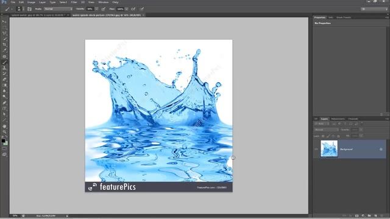Open the Window menu
This screenshot has height=219, width=390.
[103, 2]
